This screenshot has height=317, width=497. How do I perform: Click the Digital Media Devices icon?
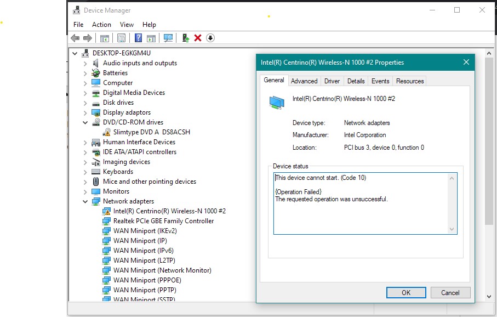96,93
